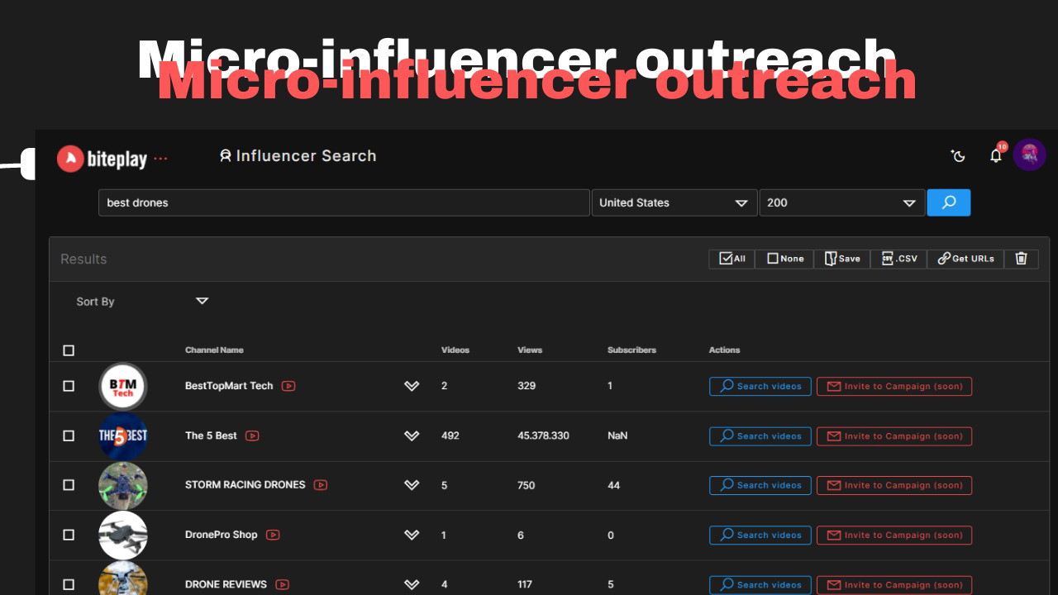
Task: Export results with the .CSV button
Action: coord(898,259)
